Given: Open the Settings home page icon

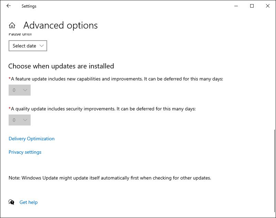Looking at the screenshot, I should tap(12, 25).
